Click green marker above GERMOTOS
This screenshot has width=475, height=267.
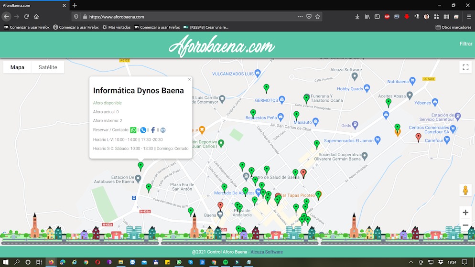click(x=266, y=88)
